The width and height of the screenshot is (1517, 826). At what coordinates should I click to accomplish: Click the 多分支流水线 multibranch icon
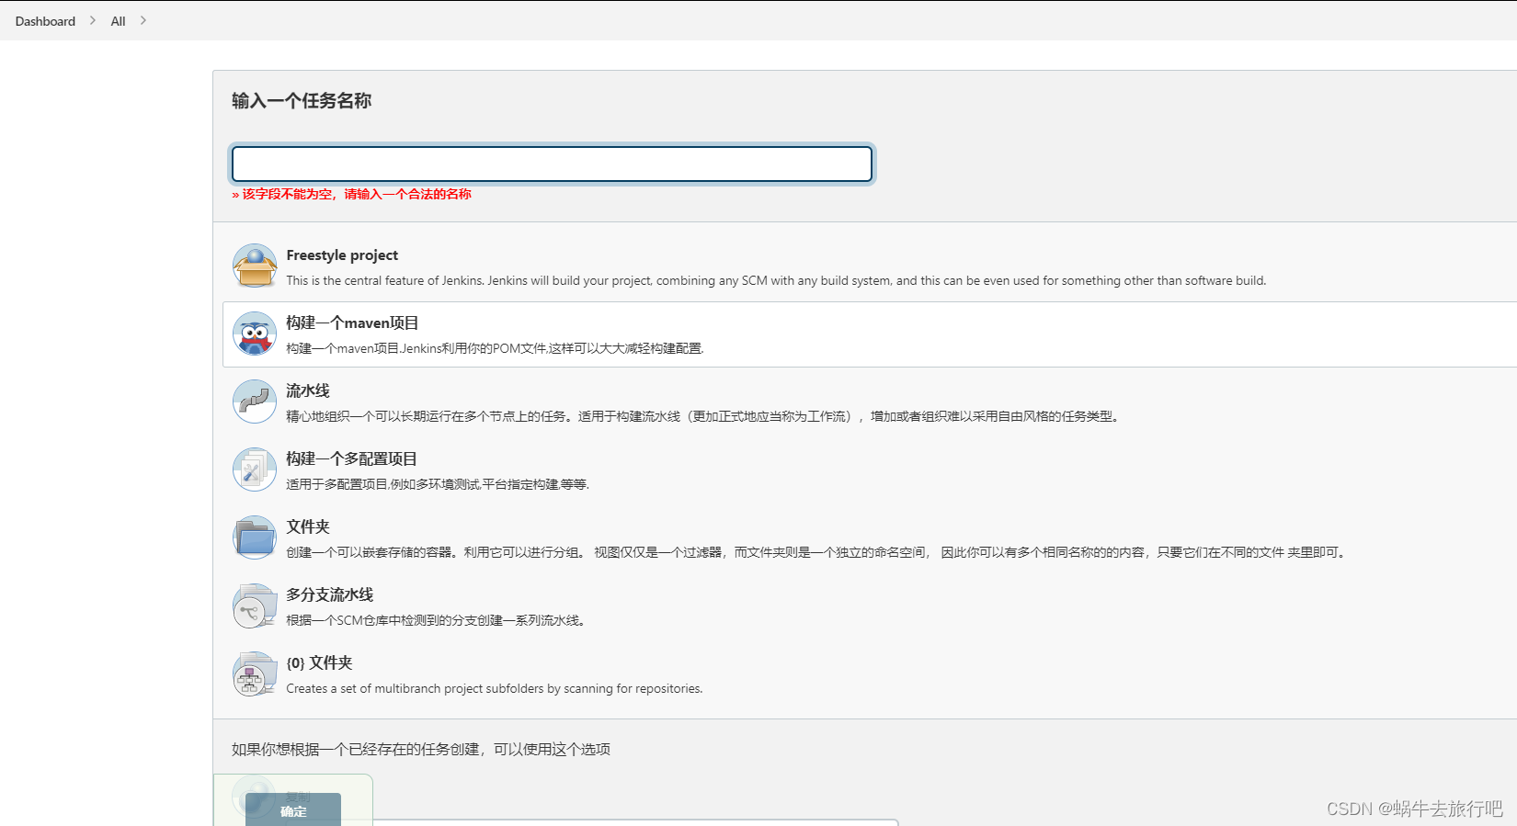point(255,605)
